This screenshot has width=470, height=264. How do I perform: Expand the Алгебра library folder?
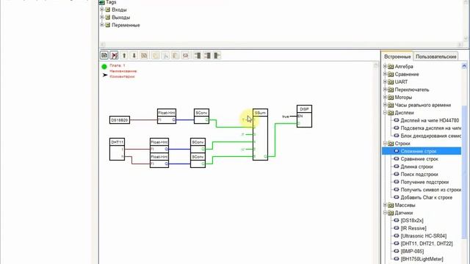pos(385,67)
